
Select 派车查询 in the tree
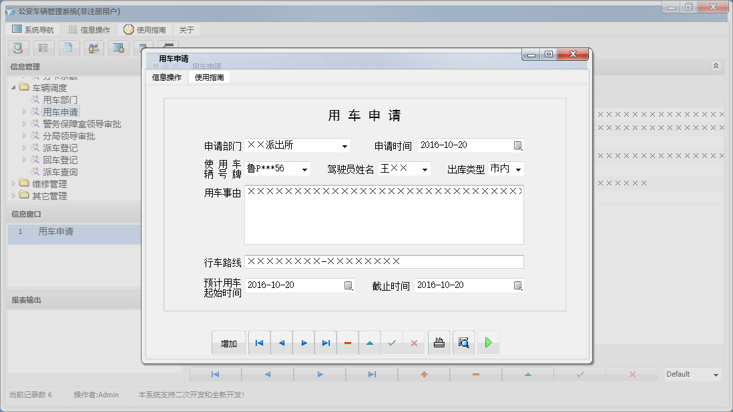tap(60, 172)
